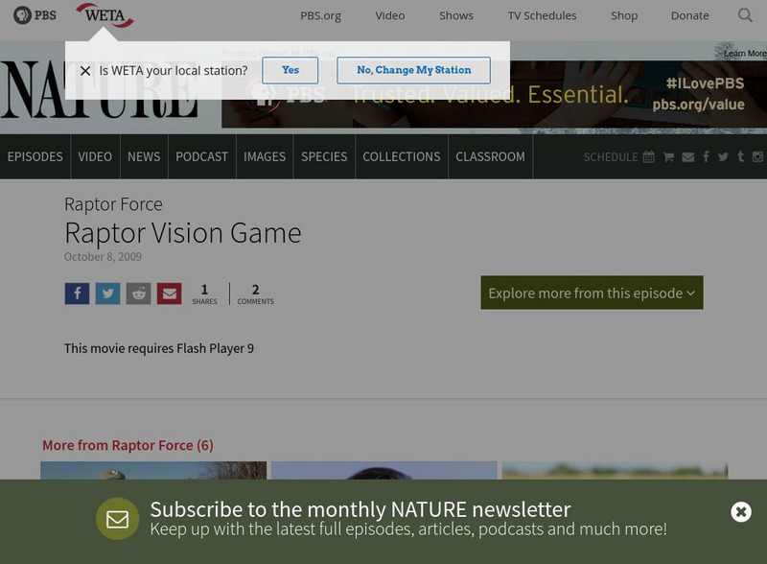Open Nature's Tumblr icon

click(x=742, y=156)
